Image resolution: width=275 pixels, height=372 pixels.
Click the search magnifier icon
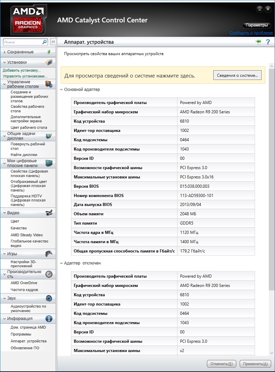coord(44,42)
